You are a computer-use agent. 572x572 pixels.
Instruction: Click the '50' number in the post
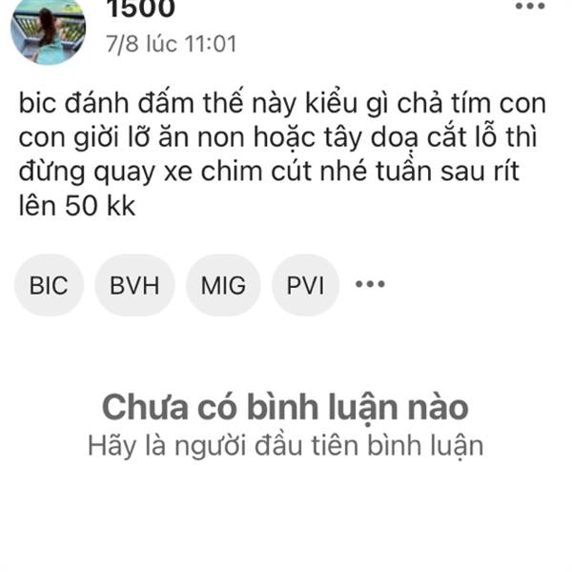click(81, 206)
